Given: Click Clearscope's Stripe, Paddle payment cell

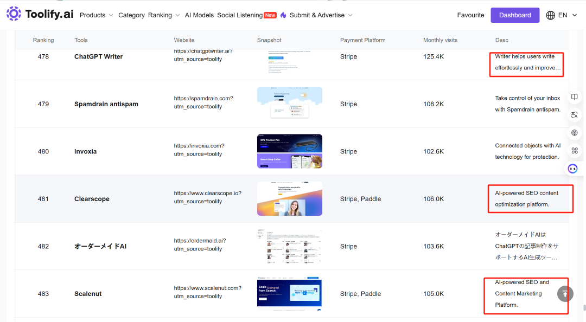Looking at the screenshot, I should [360, 199].
